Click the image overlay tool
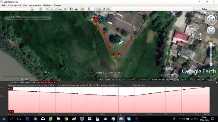Screen dimensions: 218x122 [61, 9]
